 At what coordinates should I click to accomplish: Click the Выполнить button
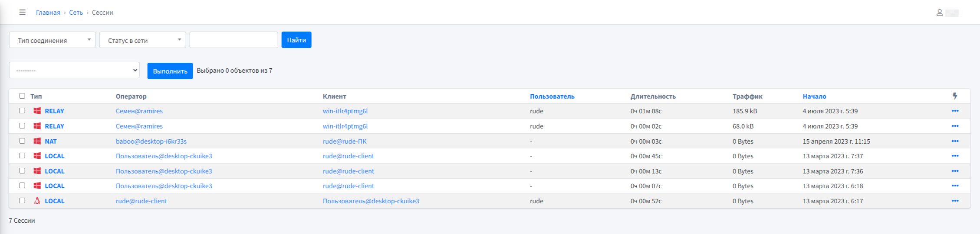170,71
